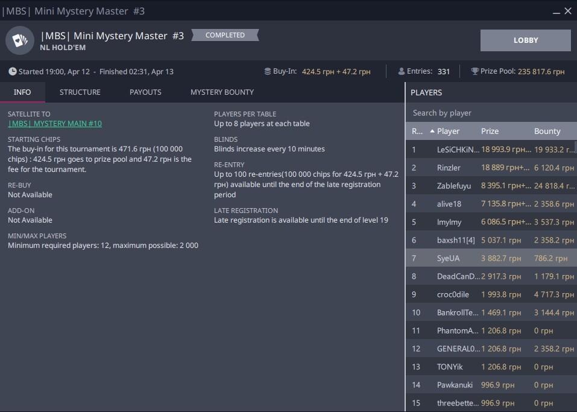Select the lmylmy player row
The width and height of the screenshot is (577, 412).
pos(491,222)
